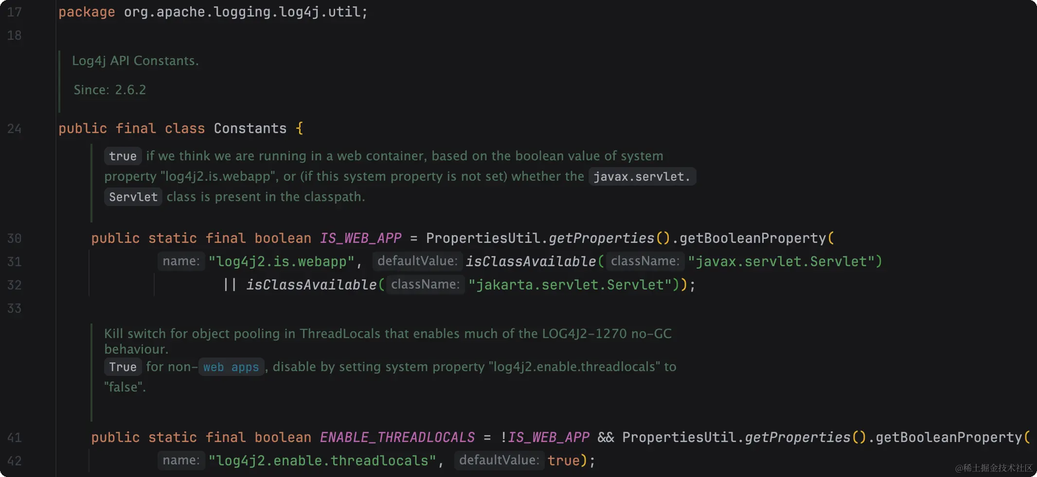This screenshot has height=477, width=1037.
Task: Click the ENABLE_THREADLOCALS constant name
Action: coord(397,438)
